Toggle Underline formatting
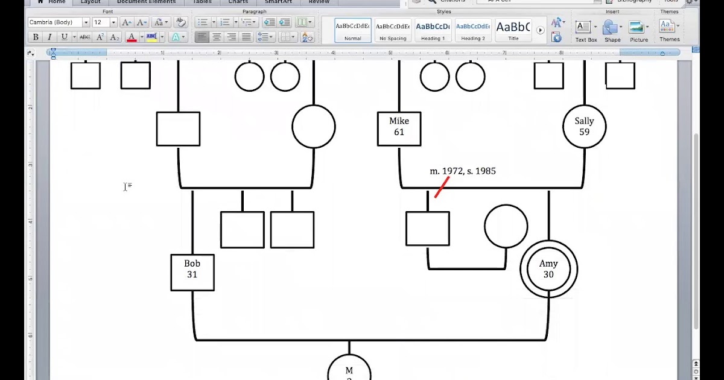724x380 pixels. click(65, 37)
